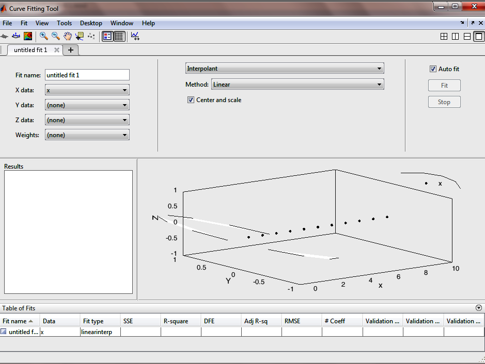Screen dimensions: 485x364
Task: Click the Adjust Axes Limits icon
Action: tap(135, 36)
